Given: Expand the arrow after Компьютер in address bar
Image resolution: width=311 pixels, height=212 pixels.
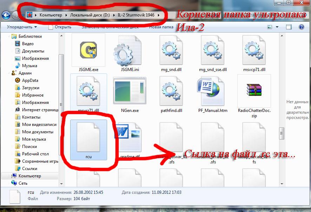Looking at the screenshot, I should click(66, 15).
